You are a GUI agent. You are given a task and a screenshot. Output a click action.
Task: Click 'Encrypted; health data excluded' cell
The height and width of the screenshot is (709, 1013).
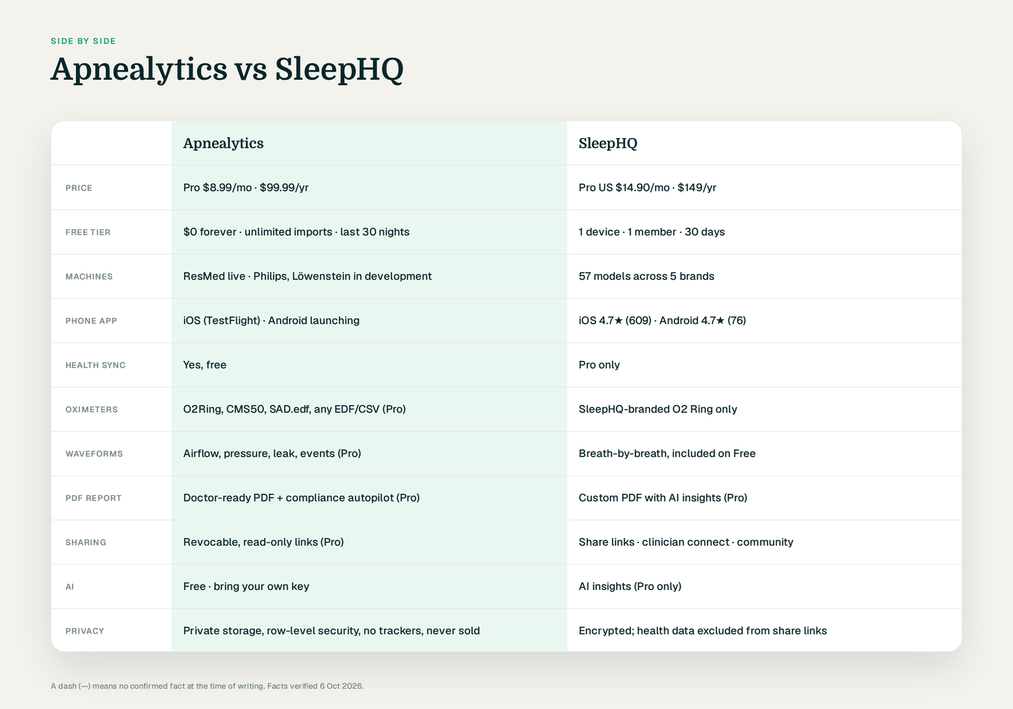[x=703, y=631]
